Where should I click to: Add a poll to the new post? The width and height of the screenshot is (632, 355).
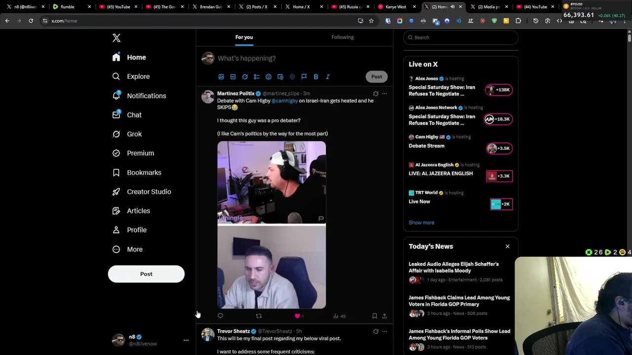click(257, 77)
